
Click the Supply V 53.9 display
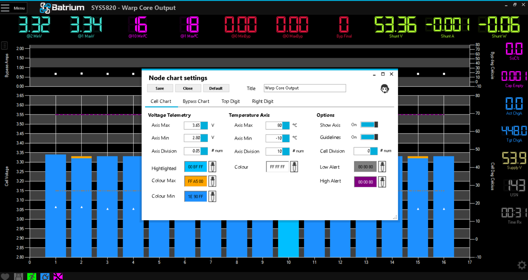[x=514, y=158]
